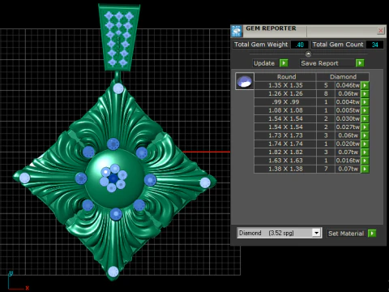Click the green arrow for 1.73 X 1.73 row

(x=365, y=135)
